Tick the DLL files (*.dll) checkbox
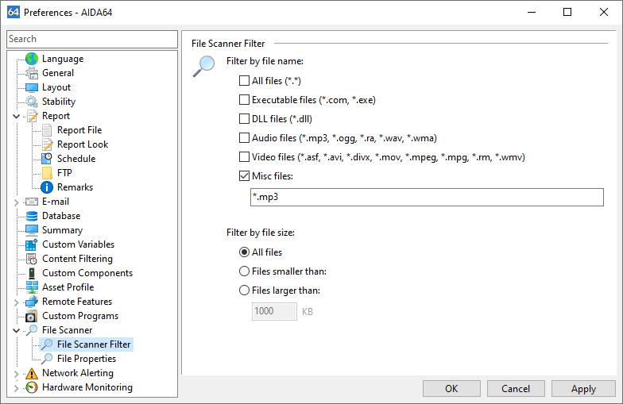Viewport: 623px width, 404px height. tap(244, 119)
